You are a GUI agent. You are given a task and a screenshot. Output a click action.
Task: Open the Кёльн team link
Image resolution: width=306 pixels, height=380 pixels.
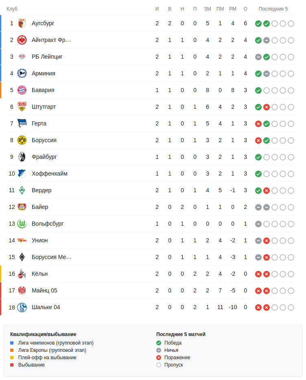(40, 274)
